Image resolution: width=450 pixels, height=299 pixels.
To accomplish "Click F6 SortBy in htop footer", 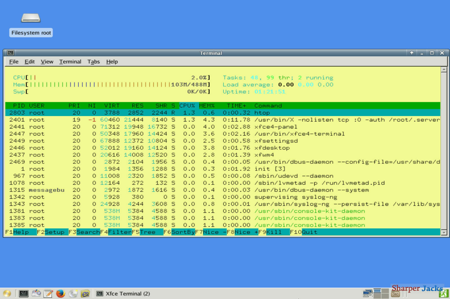I will 179,232.
